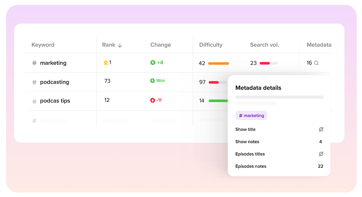Click the empty-set icon for Episodes titles
362x197 pixels.
pos(321,154)
